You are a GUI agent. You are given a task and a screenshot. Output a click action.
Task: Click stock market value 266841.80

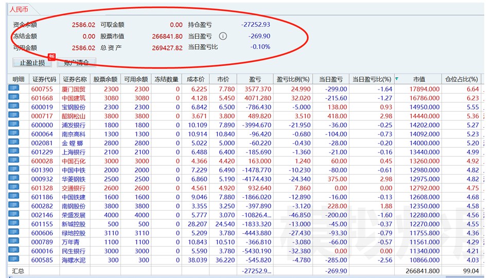(167, 36)
